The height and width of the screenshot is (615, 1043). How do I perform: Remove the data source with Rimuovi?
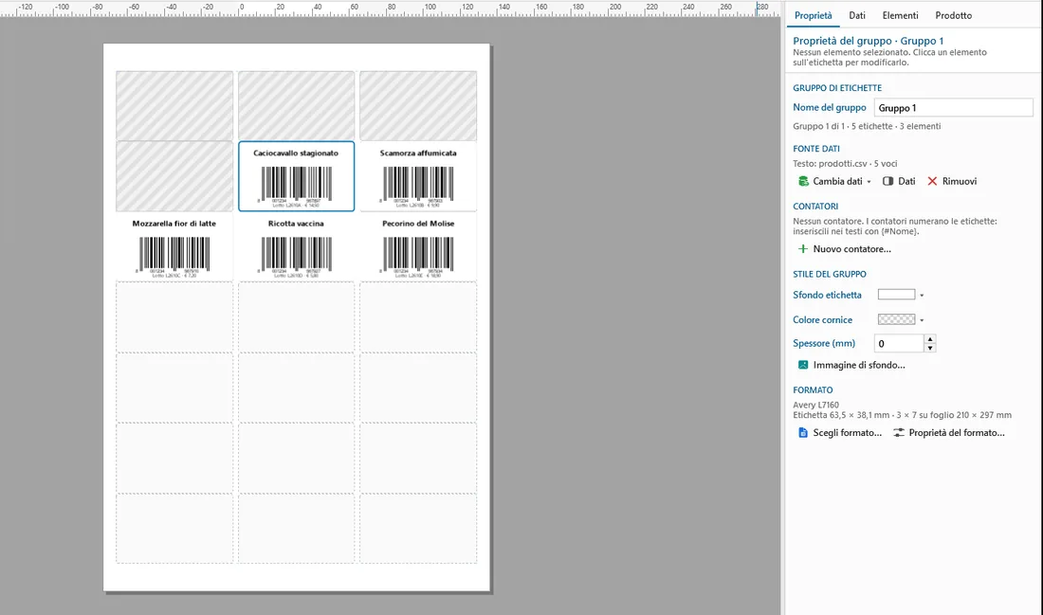[x=952, y=182]
